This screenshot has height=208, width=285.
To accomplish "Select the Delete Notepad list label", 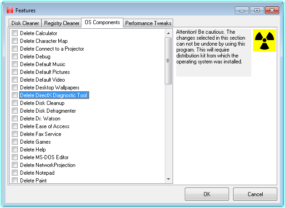I will [x=37, y=173].
